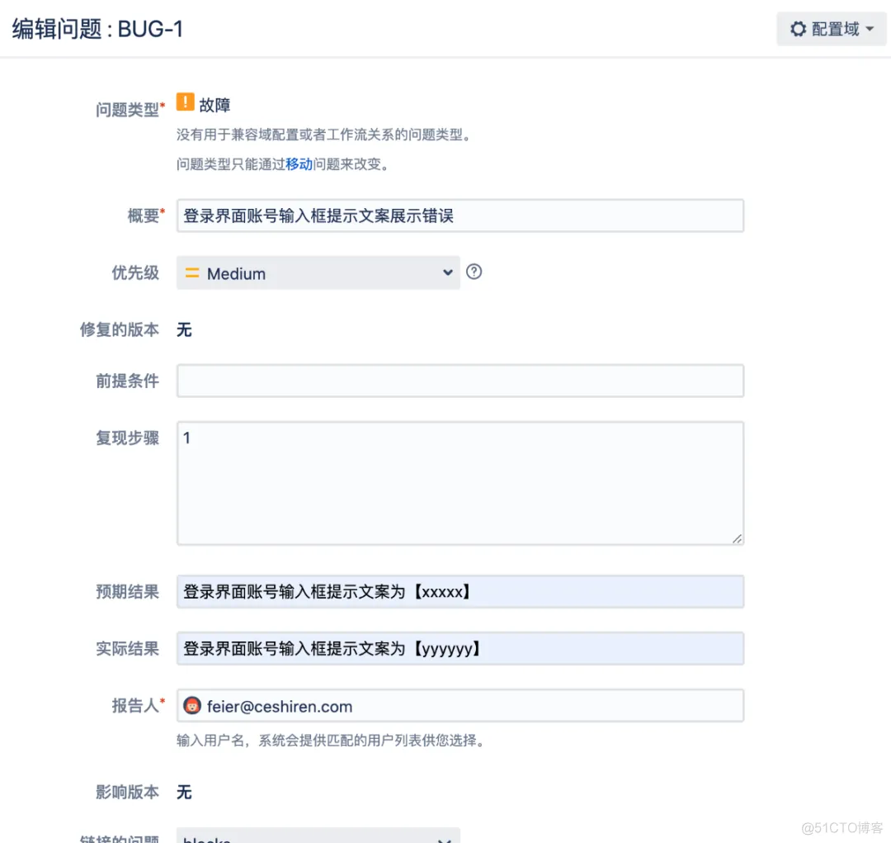Click the 预期结果 field label
Image resolution: width=891 pixels, height=843 pixels.
127,591
